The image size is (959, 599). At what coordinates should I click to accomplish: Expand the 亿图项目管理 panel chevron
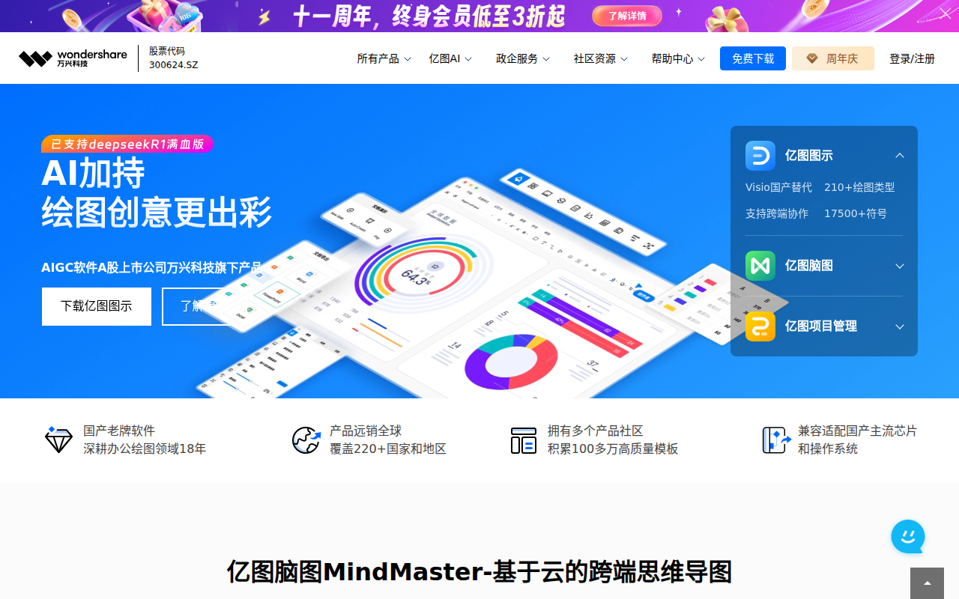pyautogui.click(x=900, y=326)
